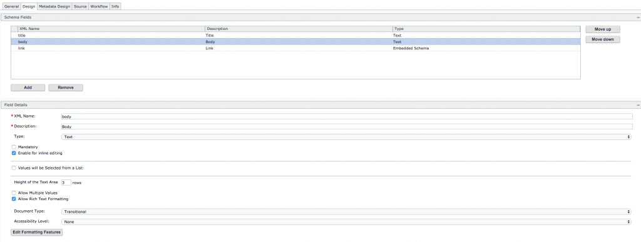This screenshot has height=242, width=641.
Task: Select the Design tab
Action: click(x=29, y=6)
